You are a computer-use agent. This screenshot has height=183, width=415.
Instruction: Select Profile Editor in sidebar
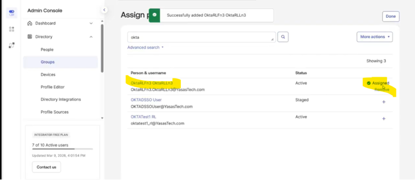click(x=52, y=87)
